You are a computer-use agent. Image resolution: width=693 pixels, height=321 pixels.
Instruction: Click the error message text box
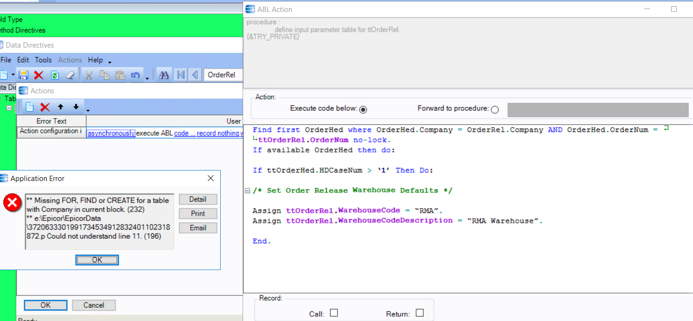100,221
